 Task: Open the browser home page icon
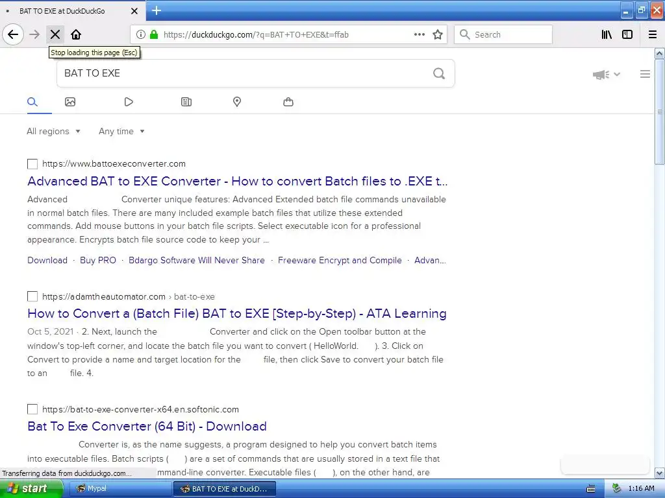[x=76, y=35]
